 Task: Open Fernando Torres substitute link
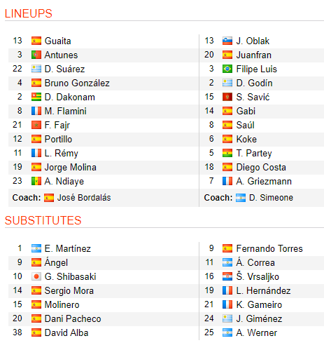(269, 248)
